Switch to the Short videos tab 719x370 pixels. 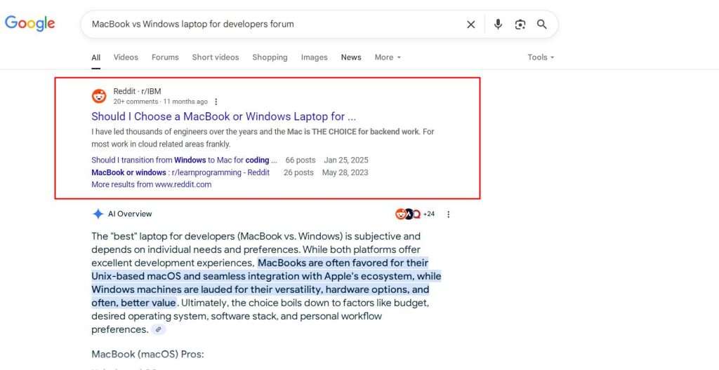[216, 57]
